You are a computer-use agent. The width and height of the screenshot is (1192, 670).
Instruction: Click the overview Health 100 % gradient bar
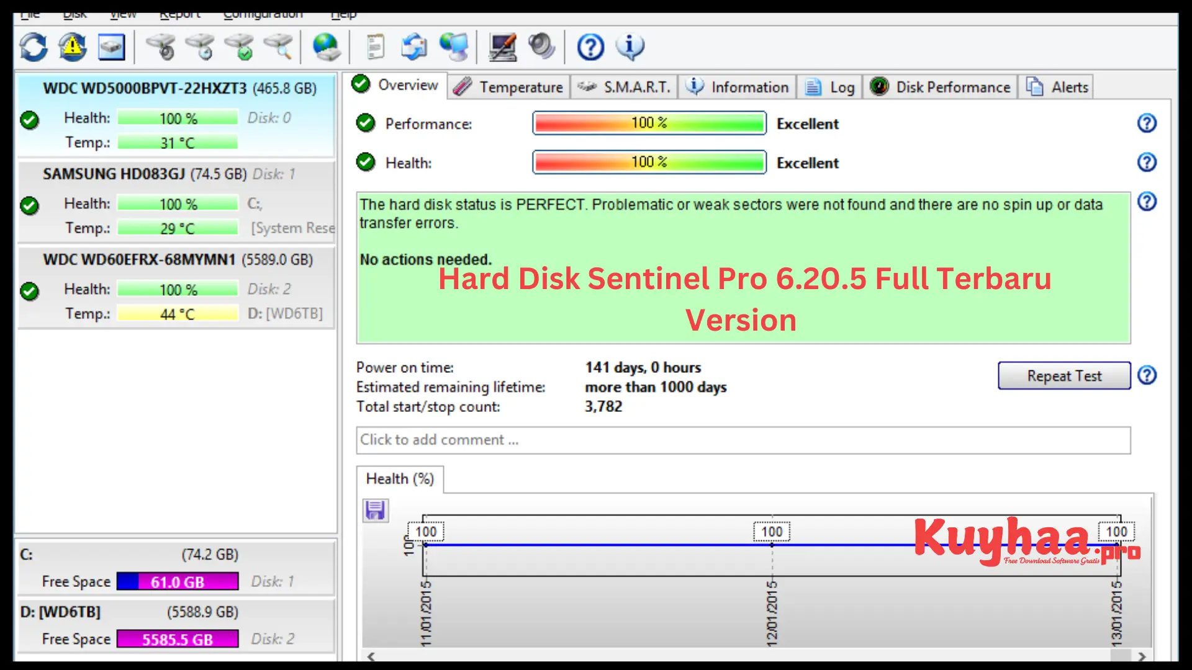649,163
